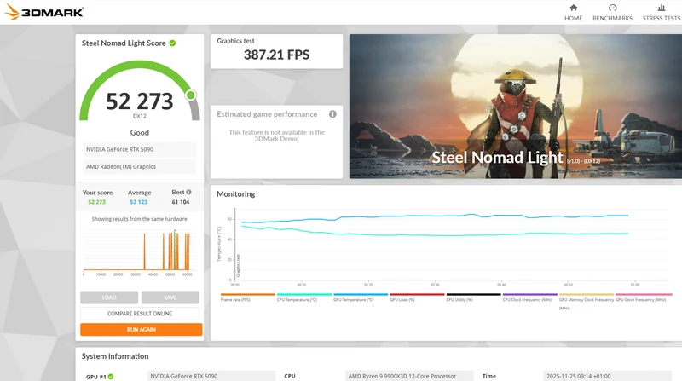Click the Steel Nomad Light banner image
Screen dimensions: 682x381
coord(516,107)
